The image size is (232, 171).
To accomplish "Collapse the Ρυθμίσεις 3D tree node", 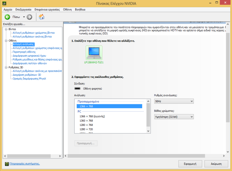I will click(x=6, y=67).
